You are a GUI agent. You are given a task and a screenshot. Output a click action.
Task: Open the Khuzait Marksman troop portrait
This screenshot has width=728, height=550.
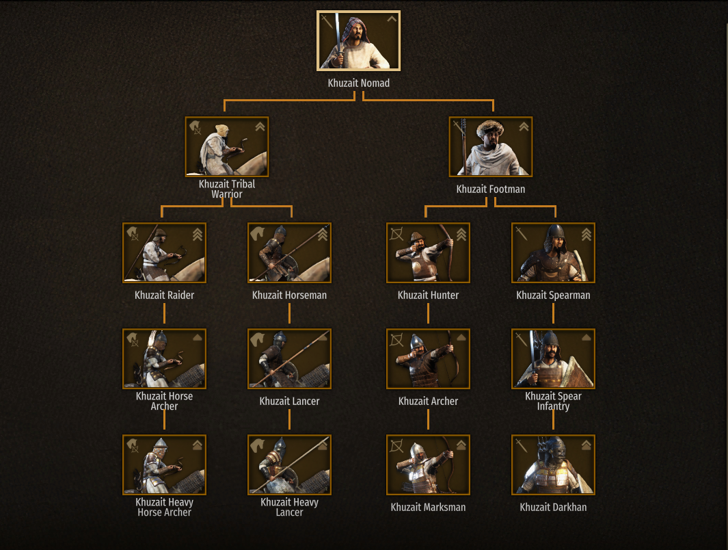tap(428, 464)
